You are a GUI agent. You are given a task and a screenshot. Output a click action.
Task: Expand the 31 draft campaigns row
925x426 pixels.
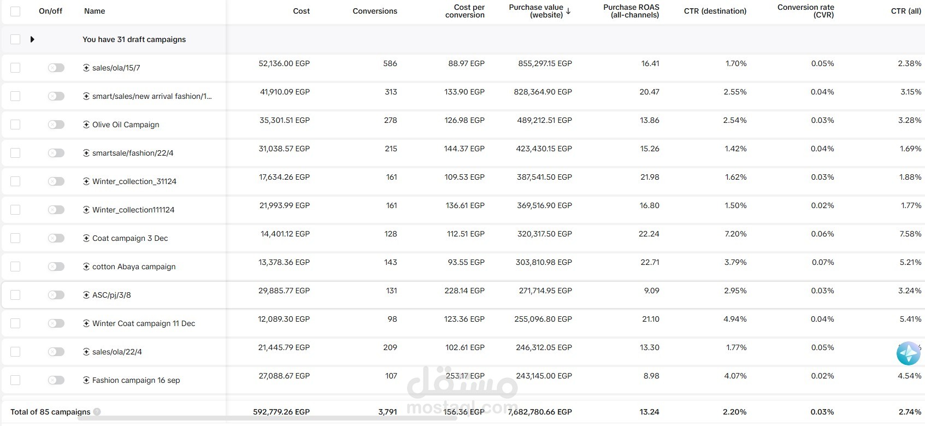(x=32, y=39)
